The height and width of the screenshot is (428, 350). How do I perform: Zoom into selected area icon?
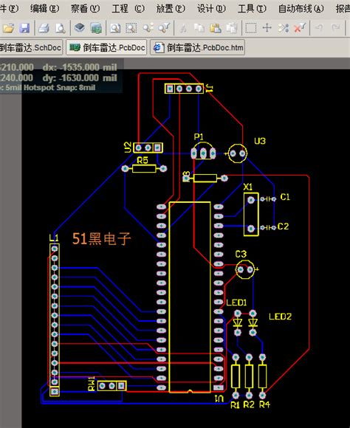tap(131, 28)
